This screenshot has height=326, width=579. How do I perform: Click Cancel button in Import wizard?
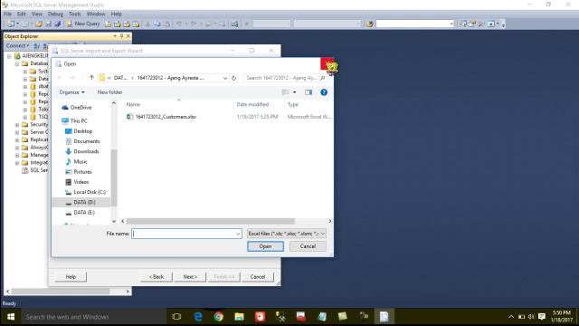[x=257, y=277]
